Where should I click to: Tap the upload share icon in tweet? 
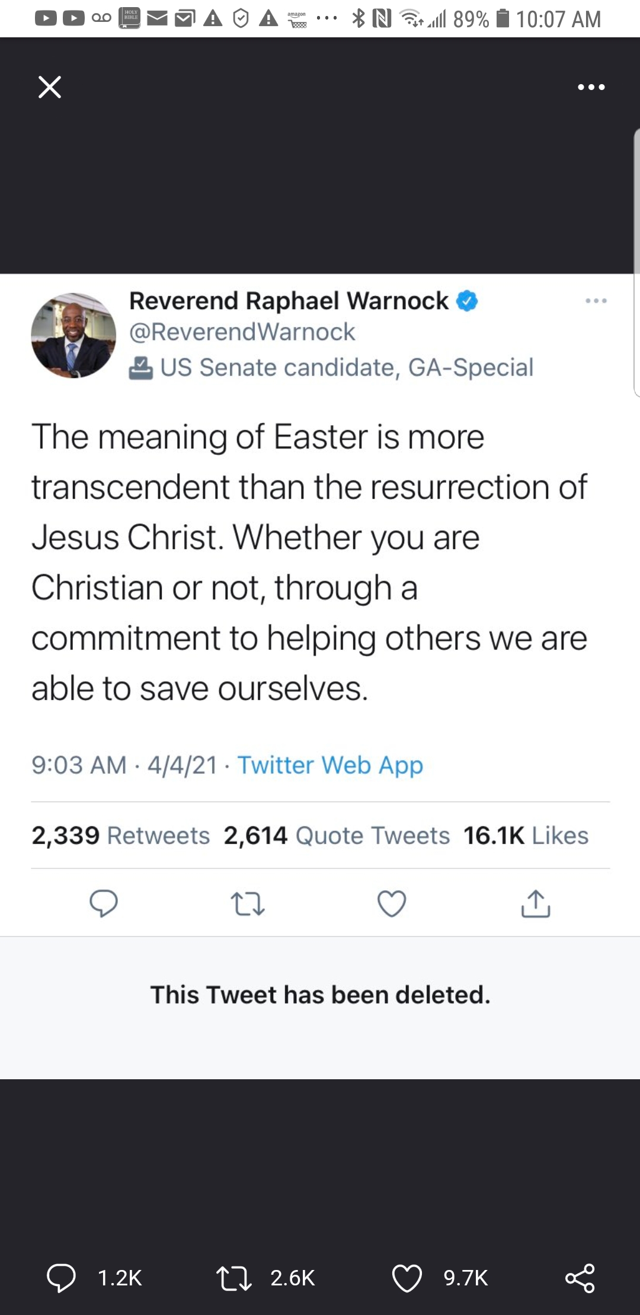click(x=536, y=904)
